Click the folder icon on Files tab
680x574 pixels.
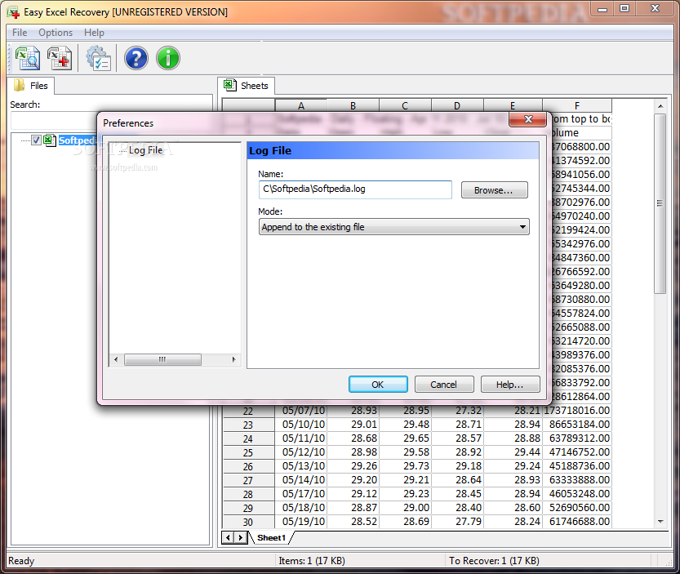[19, 86]
